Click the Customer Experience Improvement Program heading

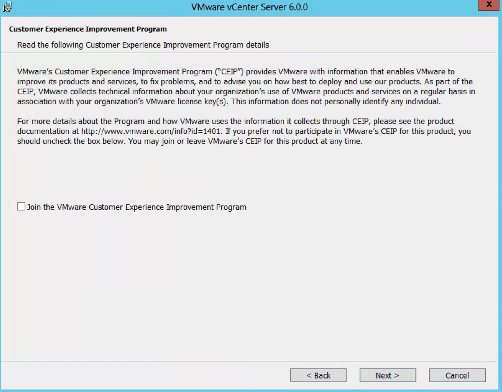coord(88,29)
